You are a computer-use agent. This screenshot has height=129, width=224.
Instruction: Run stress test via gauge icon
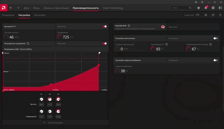(197, 15)
